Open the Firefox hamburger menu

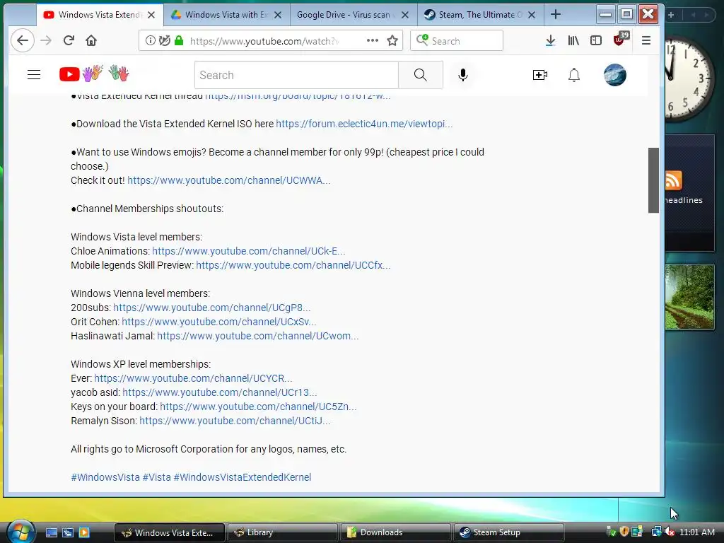coord(646,40)
